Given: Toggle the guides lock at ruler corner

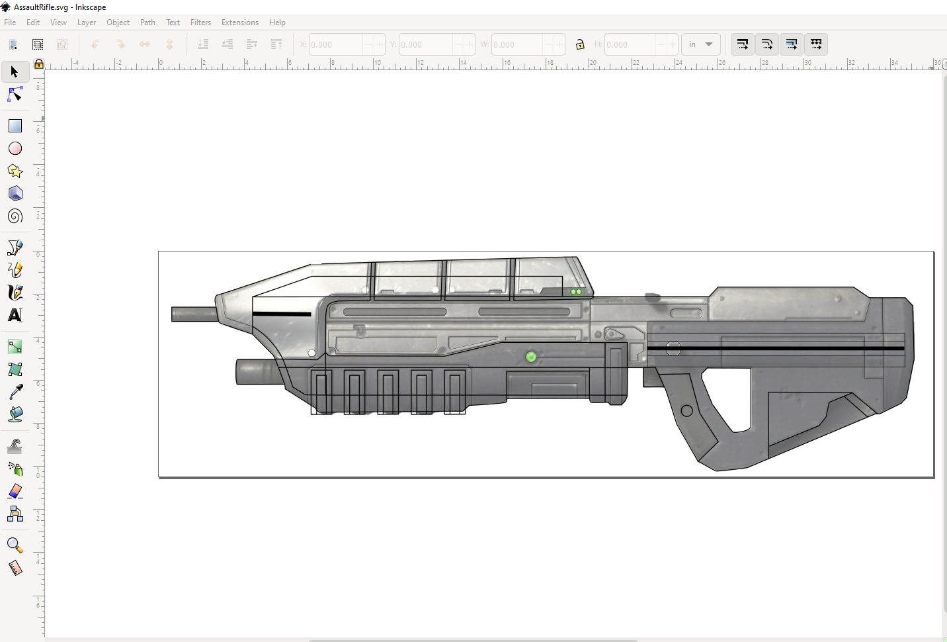Looking at the screenshot, I should coord(39,64).
